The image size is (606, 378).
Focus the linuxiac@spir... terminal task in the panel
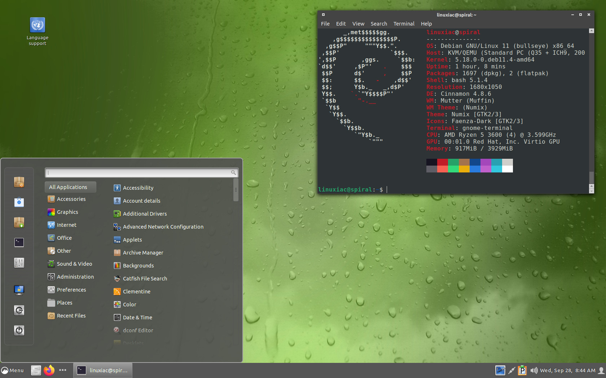tap(103, 370)
